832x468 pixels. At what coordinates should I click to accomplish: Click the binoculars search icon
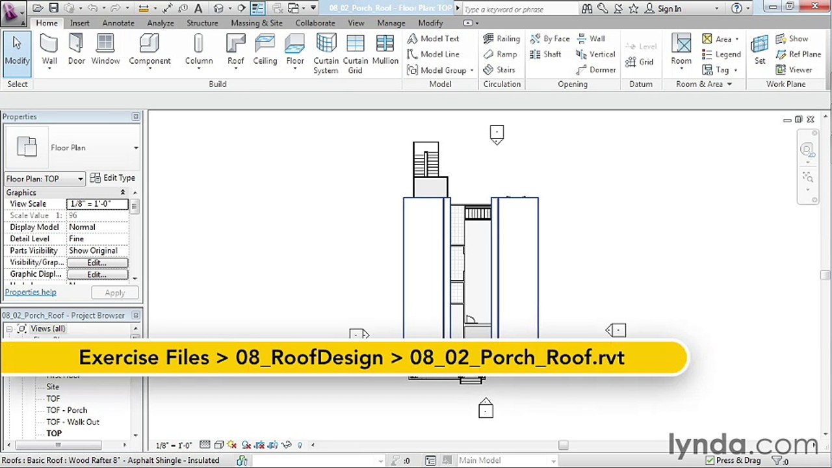click(587, 8)
